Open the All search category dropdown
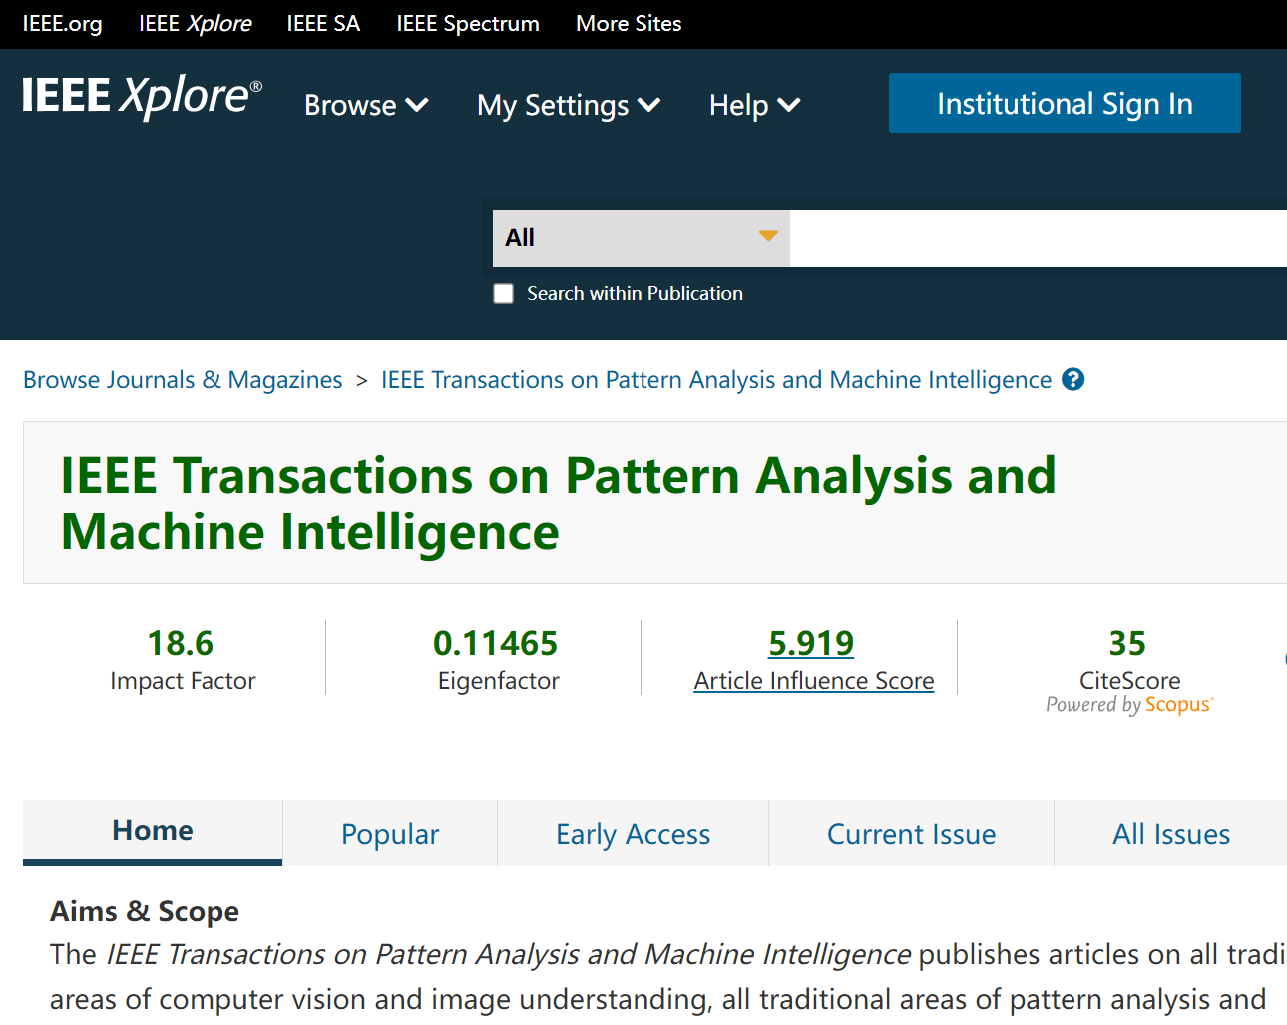The image size is (1287, 1025). (641, 238)
